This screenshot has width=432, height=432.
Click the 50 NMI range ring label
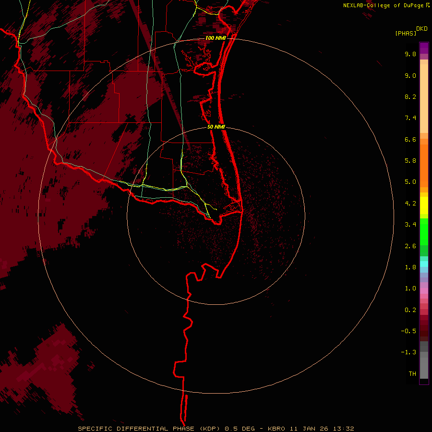(216, 127)
